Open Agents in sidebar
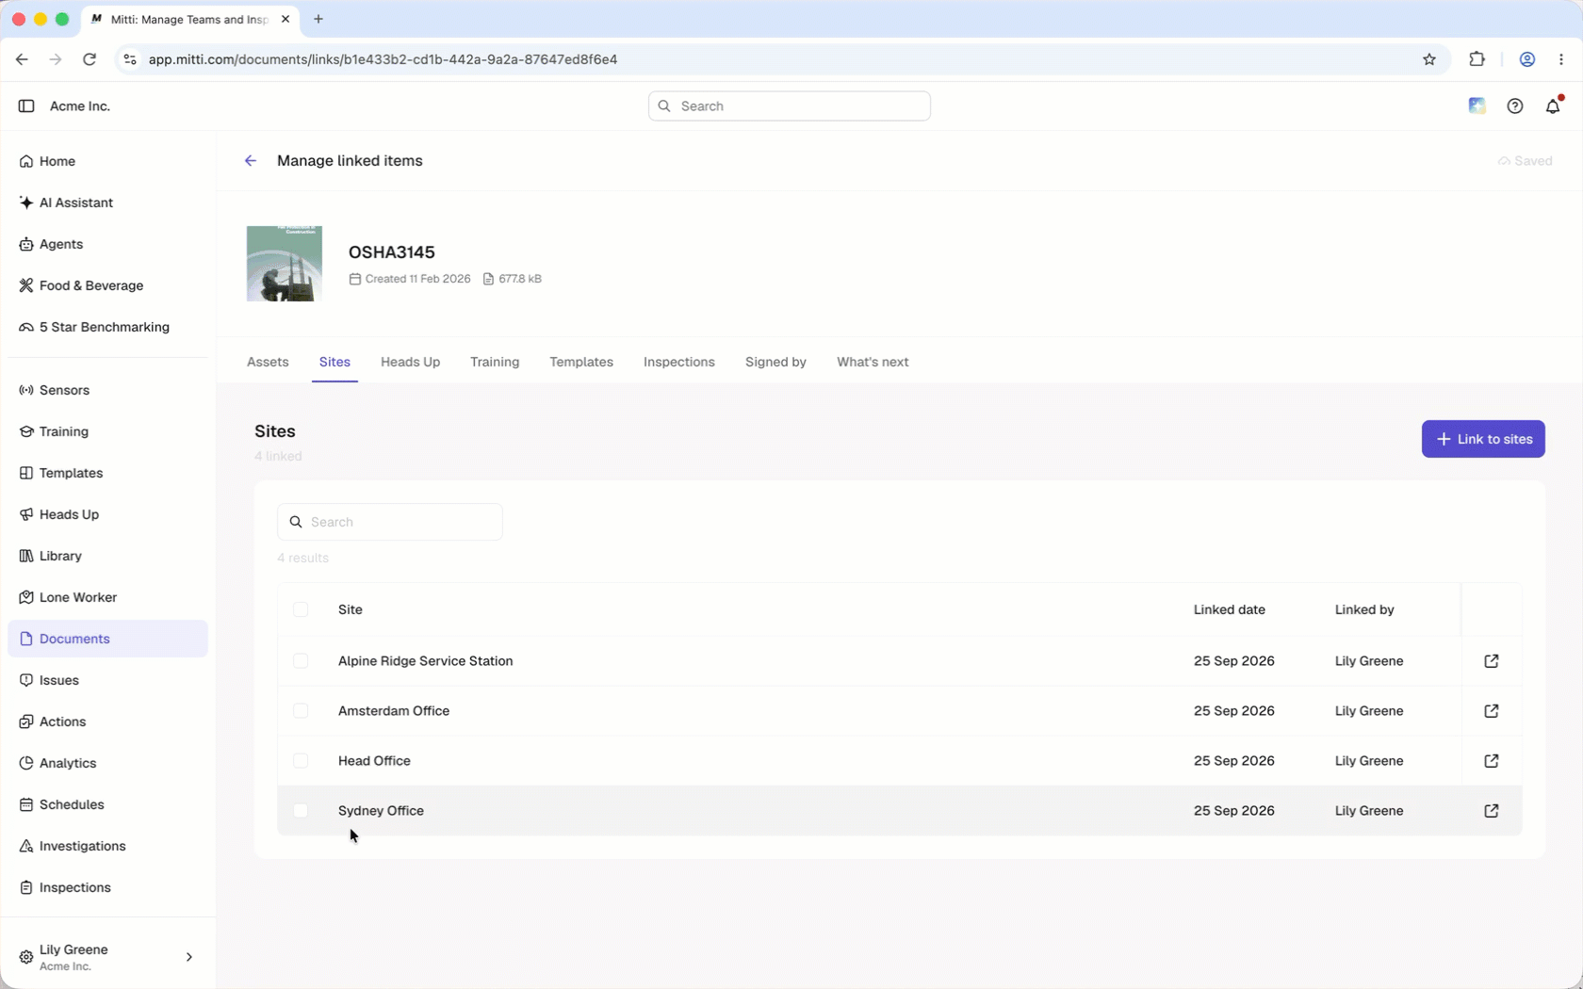This screenshot has height=989, width=1583. pos(107,244)
